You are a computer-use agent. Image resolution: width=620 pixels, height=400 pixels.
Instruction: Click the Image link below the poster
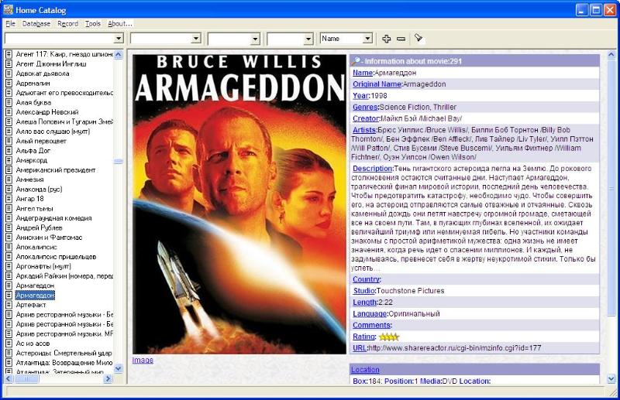(143, 360)
